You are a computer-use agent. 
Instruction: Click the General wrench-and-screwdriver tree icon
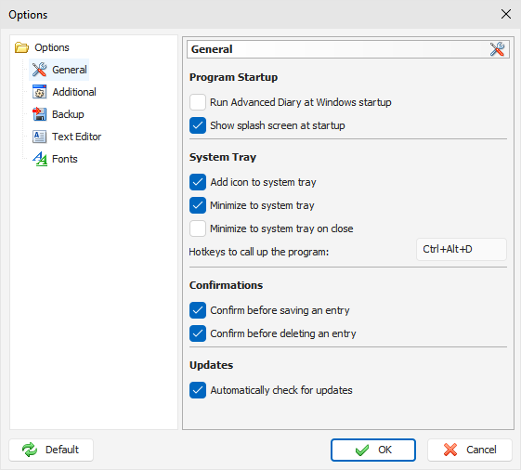(x=40, y=70)
